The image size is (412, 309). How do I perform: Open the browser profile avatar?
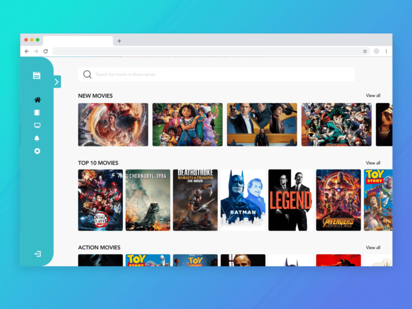(x=377, y=51)
